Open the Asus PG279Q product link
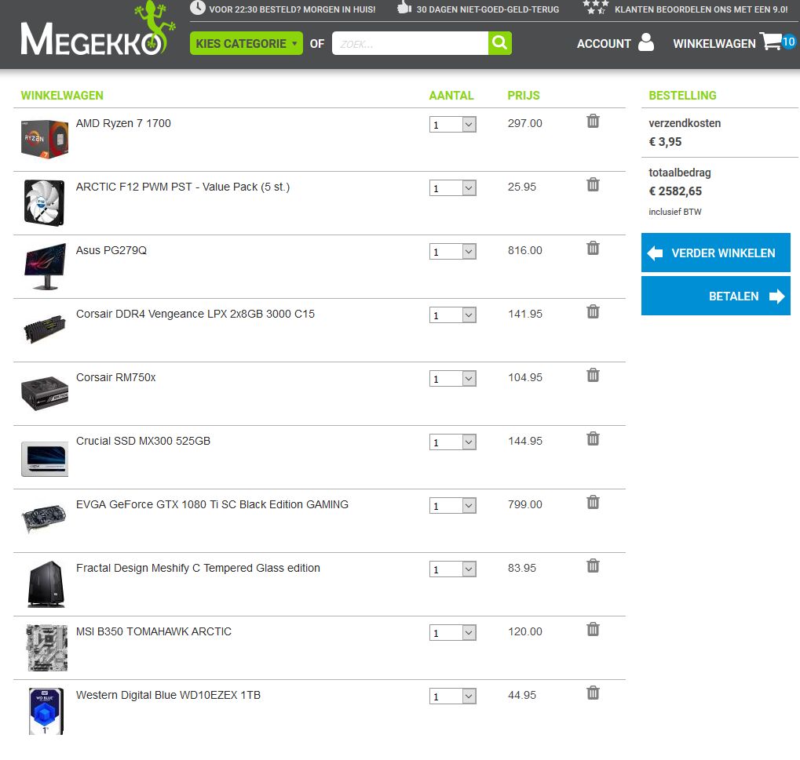The image size is (800, 760). (x=111, y=250)
